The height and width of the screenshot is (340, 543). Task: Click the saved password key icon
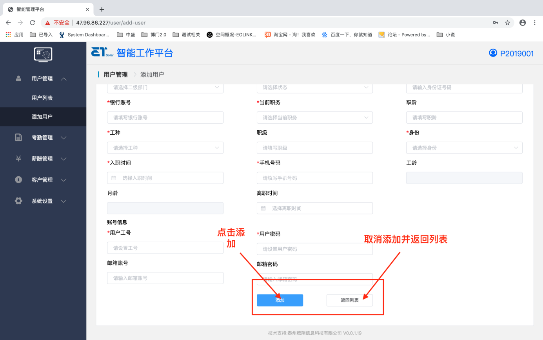[x=496, y=23]
